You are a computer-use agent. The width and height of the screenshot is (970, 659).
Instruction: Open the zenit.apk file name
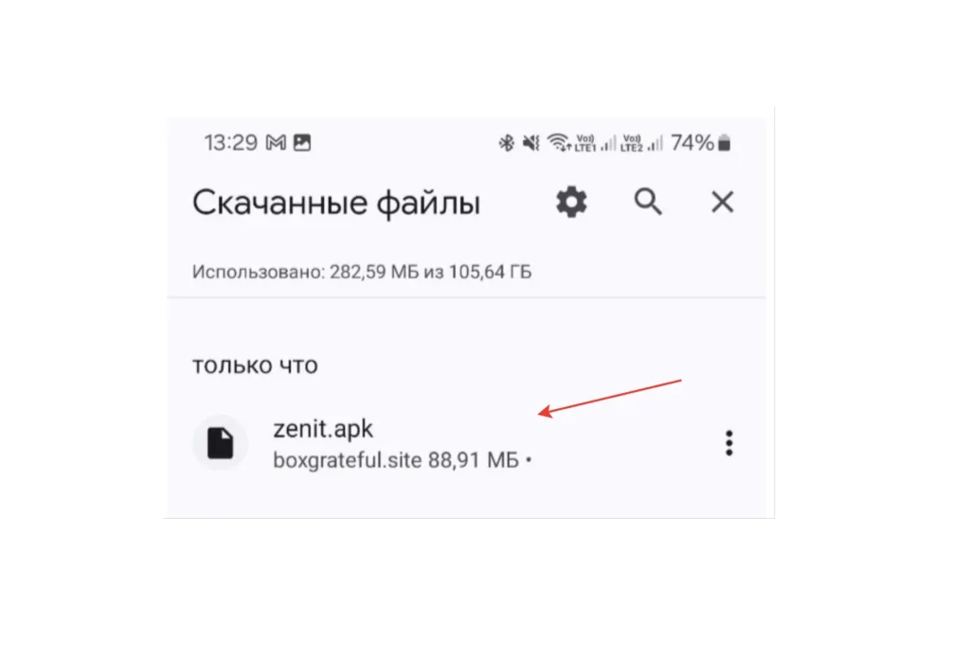pyautogui.click(x=323, y=428)
